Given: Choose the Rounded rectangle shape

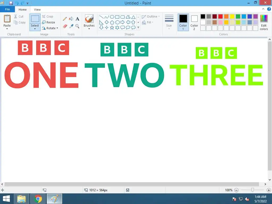Looking at the screenshot, I should [123, 17].
